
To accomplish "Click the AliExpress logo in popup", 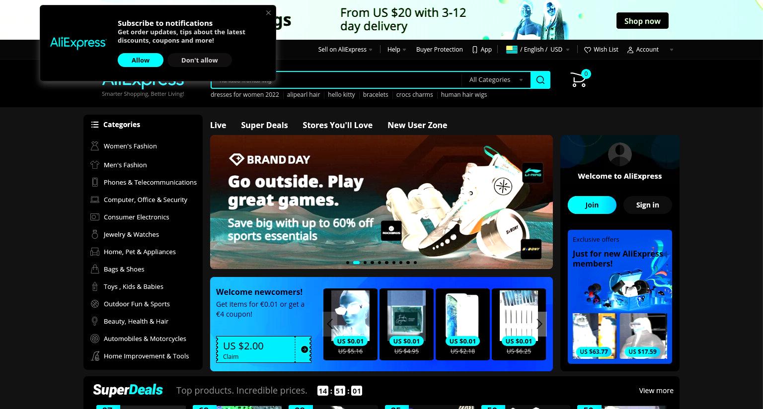I will pos(78,43).
